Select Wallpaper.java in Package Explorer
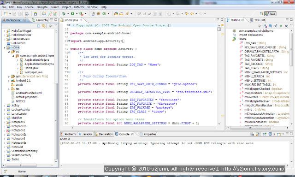This screenshot has height=177, width=295. pyautogui.click(x=34, y=72)
